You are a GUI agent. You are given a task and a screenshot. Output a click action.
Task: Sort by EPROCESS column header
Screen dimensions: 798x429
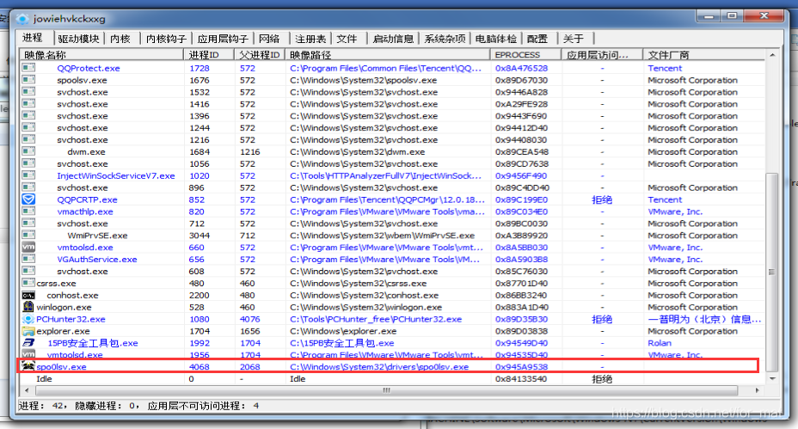click(x=526, y=54)
